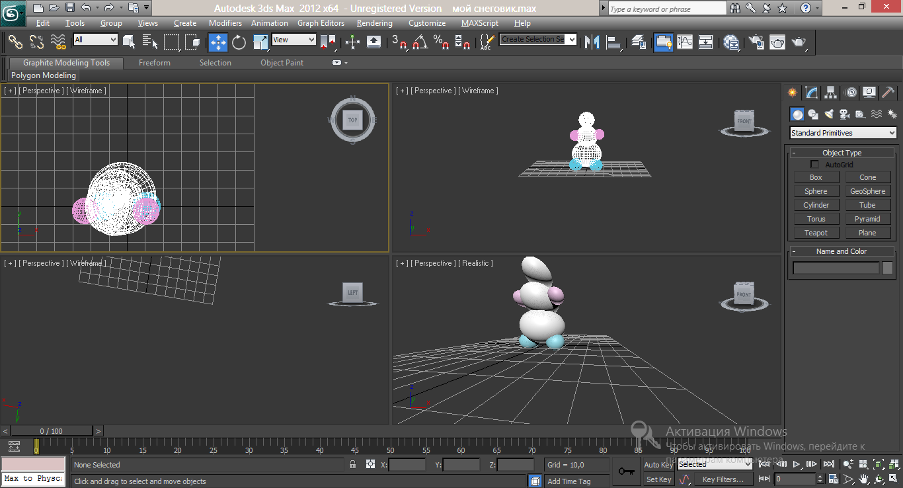Open the Standard Primitives category dropdown
The height and width of the screenshot is (488, 903).
click(x=844, y=133)
